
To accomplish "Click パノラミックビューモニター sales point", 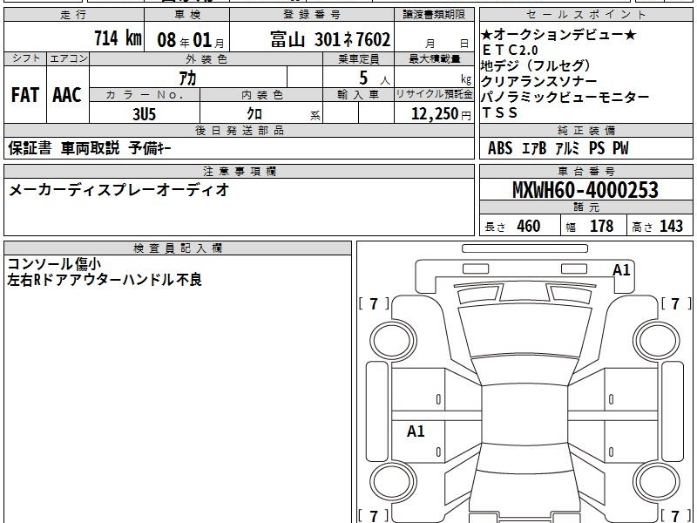I will [565, 97].
